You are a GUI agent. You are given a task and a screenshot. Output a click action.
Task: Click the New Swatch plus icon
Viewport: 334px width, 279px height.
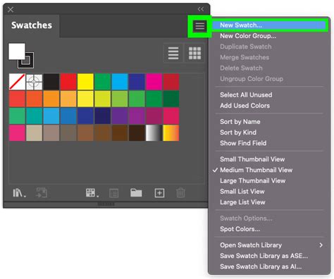pyautogui.click(x=159, y=193)
